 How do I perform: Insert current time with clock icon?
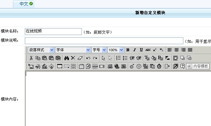(159, 66)
